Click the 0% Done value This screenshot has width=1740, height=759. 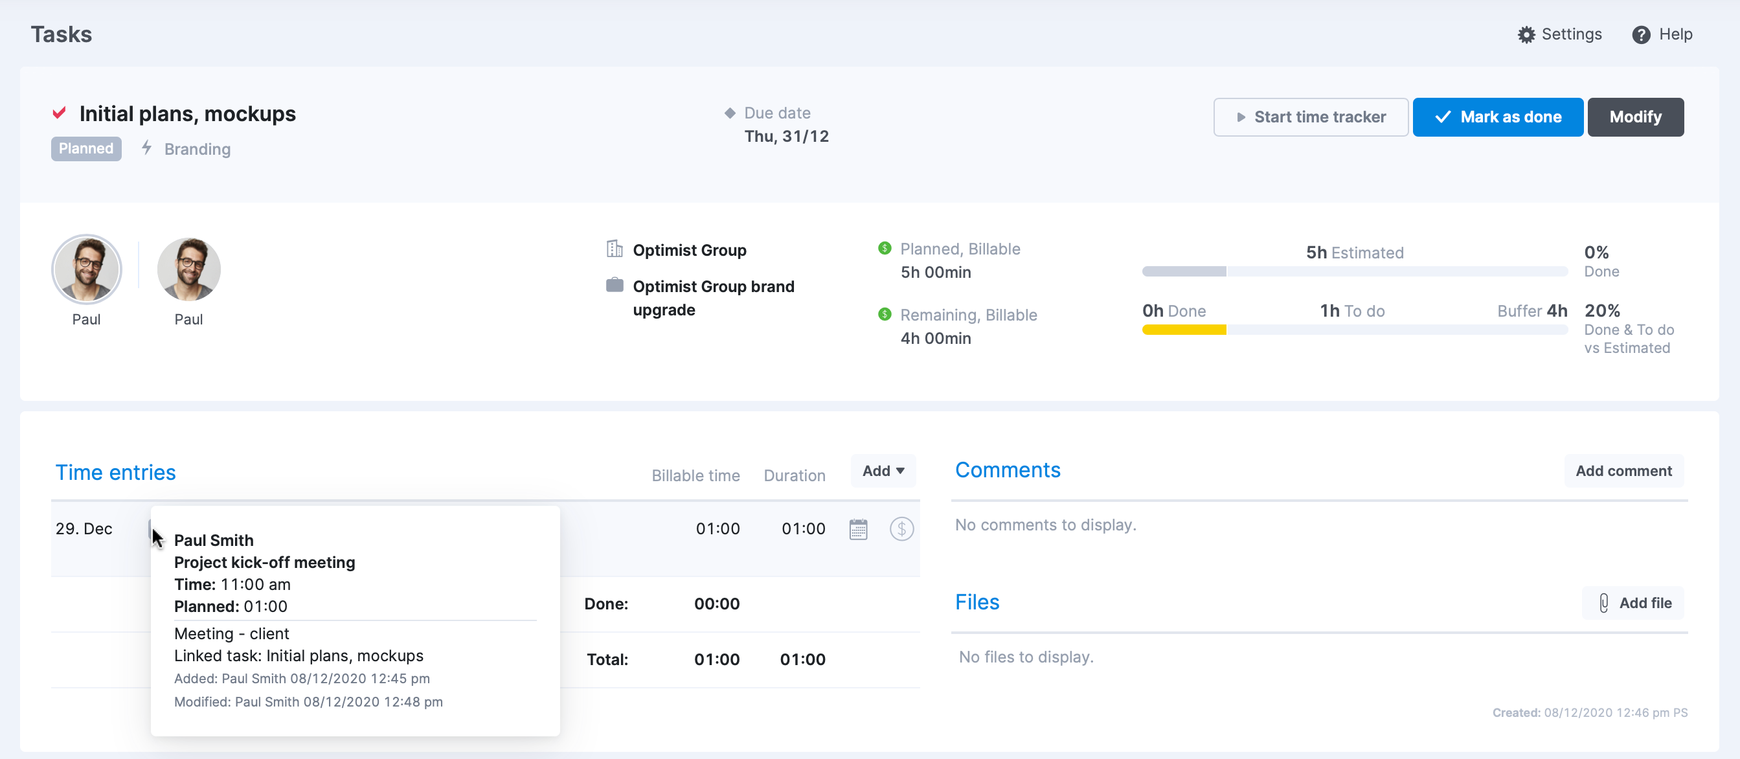click(x=1596, y=253)
